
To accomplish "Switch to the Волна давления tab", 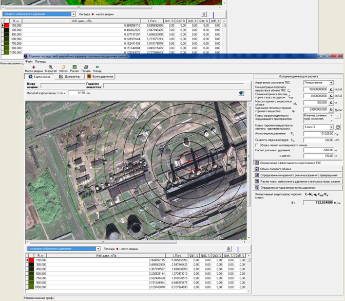I will coord(100,76).
